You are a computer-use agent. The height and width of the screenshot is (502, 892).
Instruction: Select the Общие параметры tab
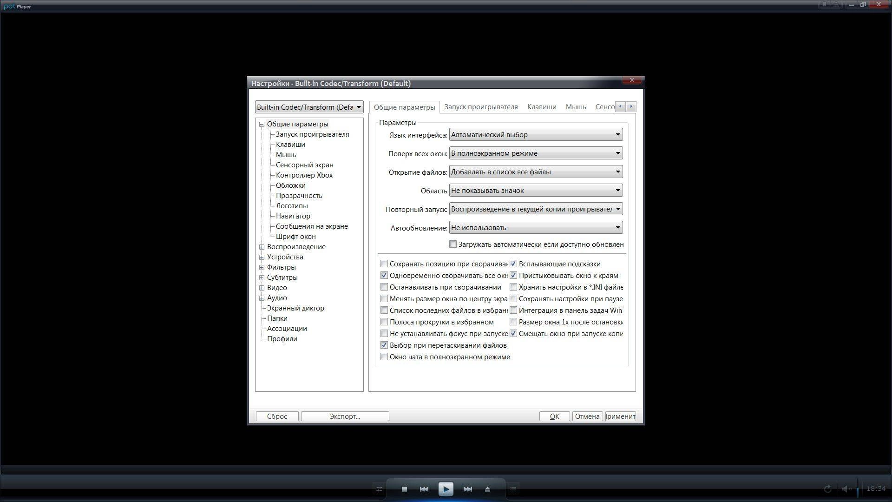click(x=404, y=107)
